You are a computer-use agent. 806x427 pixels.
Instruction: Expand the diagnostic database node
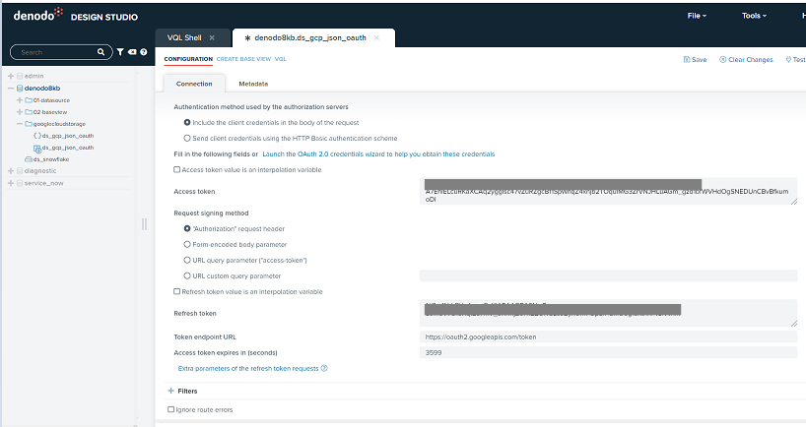click(x=10, y=171)
